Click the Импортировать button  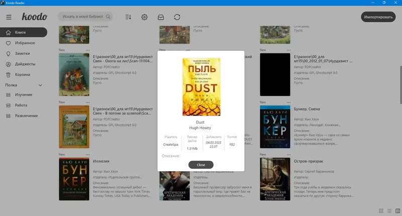pyautogui.click(x=378, y=17)
